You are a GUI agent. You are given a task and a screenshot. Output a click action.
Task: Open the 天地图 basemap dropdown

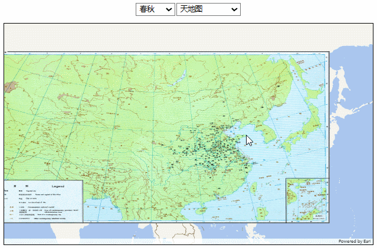(x=208, y=9)
